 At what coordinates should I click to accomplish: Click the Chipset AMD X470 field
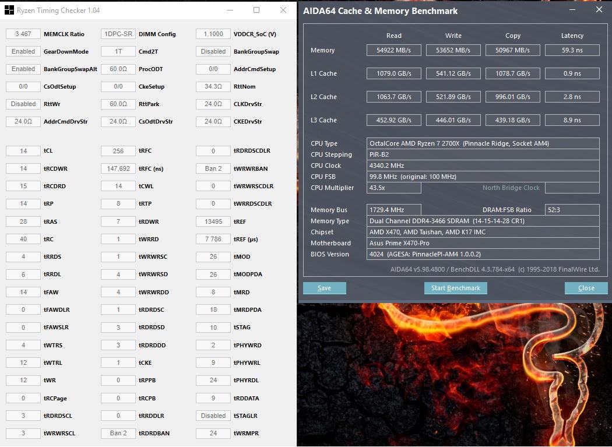[x=483, y=232]
